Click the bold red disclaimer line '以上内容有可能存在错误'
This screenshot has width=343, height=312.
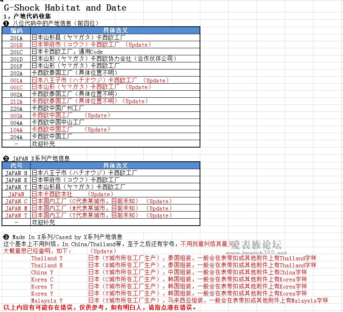click(x=100, y=307)
